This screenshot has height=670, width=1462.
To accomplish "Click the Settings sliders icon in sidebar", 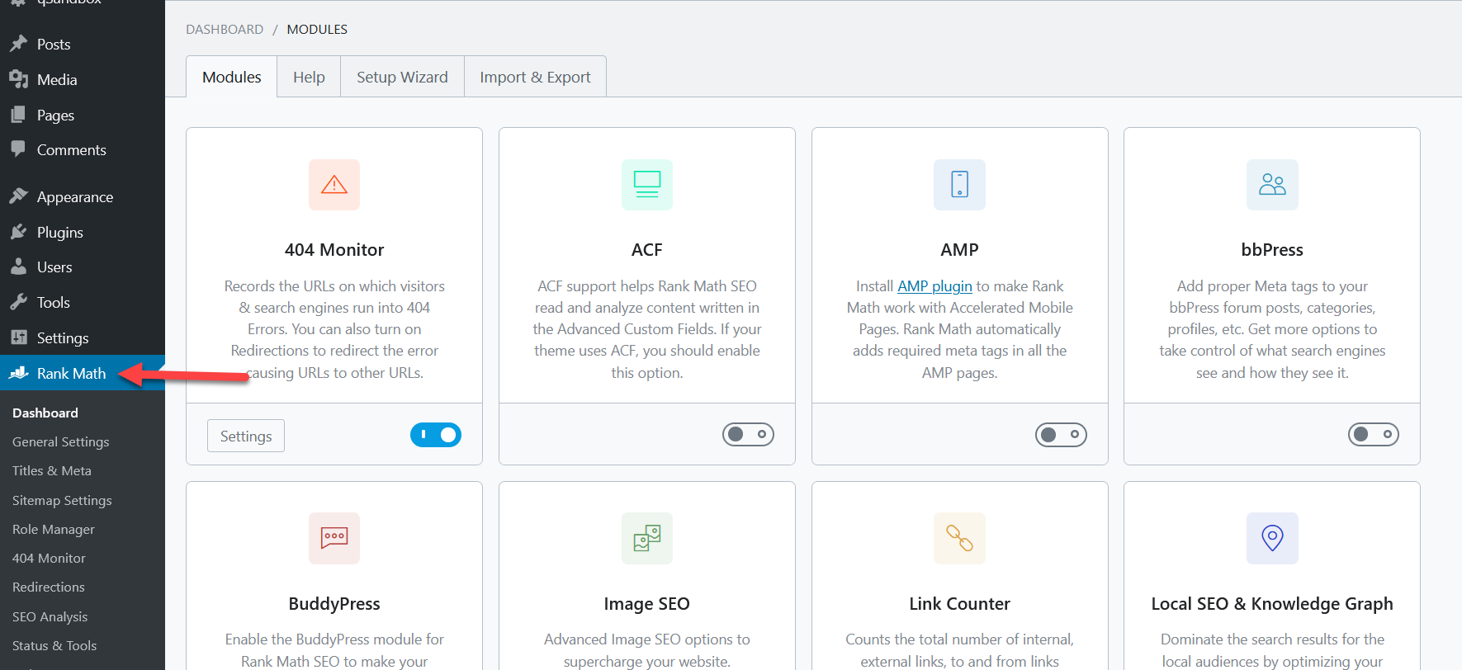I will tap(18, 337).
